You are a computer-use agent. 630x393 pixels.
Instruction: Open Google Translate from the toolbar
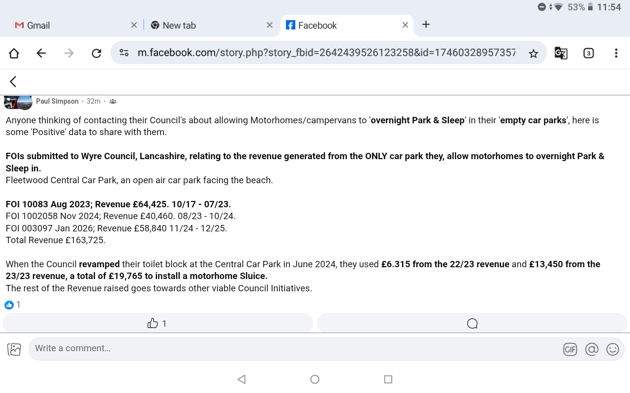click(x=561, y=53)
